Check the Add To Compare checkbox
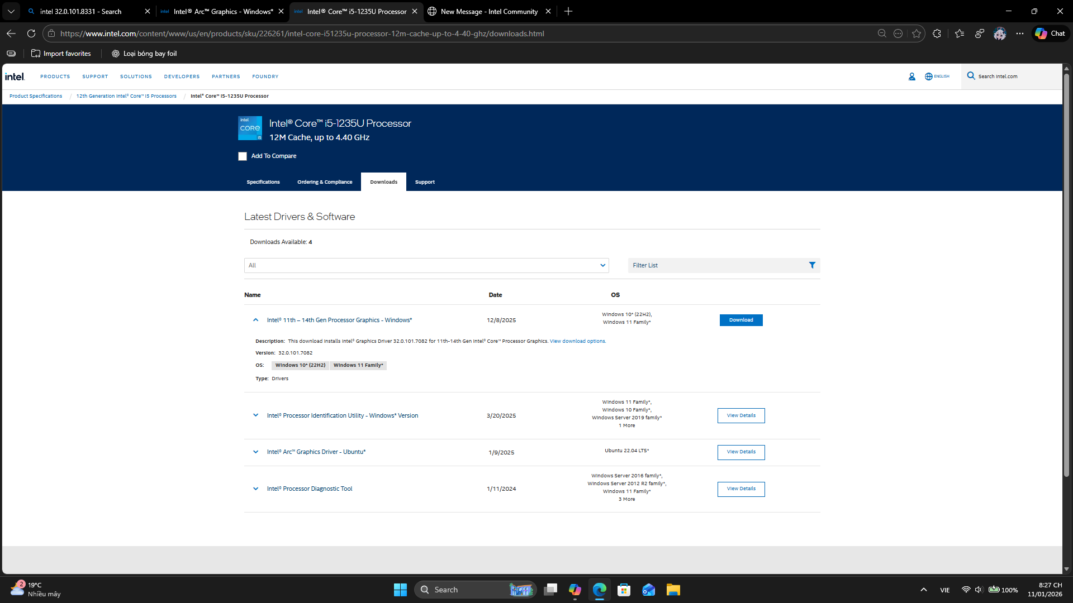The height and width of the screenshot is (603, 1073). click(243, 156)
